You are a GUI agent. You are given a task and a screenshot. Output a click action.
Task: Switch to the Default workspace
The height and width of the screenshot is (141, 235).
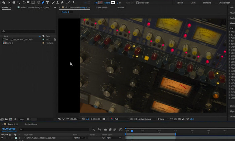(180, 3)
